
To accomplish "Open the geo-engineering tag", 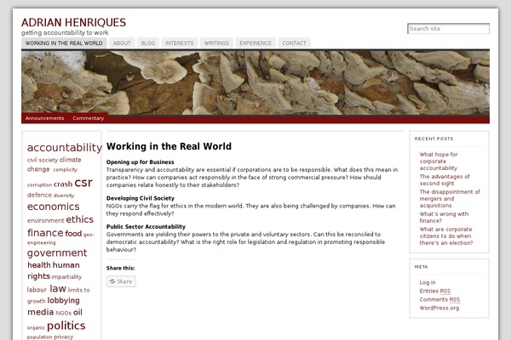I will tap(60, 239).
